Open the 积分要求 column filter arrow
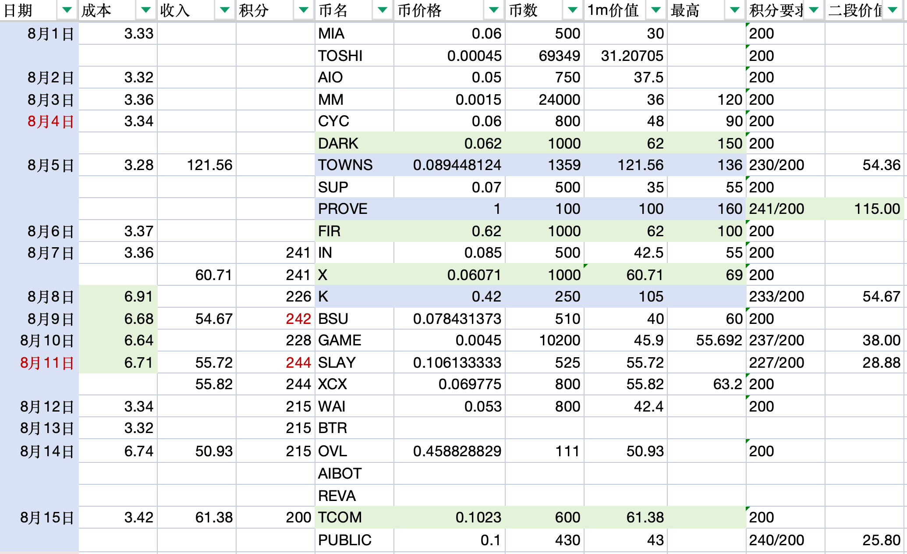907x554 pixels. coord(813,10)
